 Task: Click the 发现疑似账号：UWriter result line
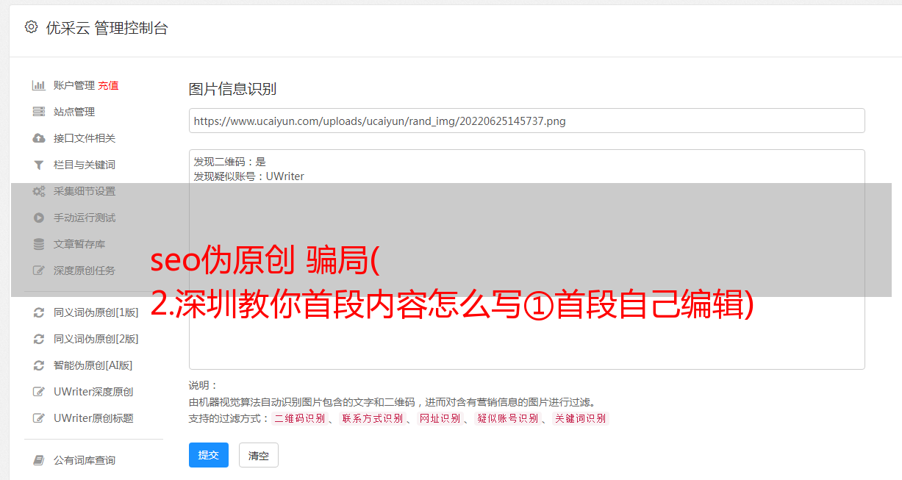[x=249, y=176]
